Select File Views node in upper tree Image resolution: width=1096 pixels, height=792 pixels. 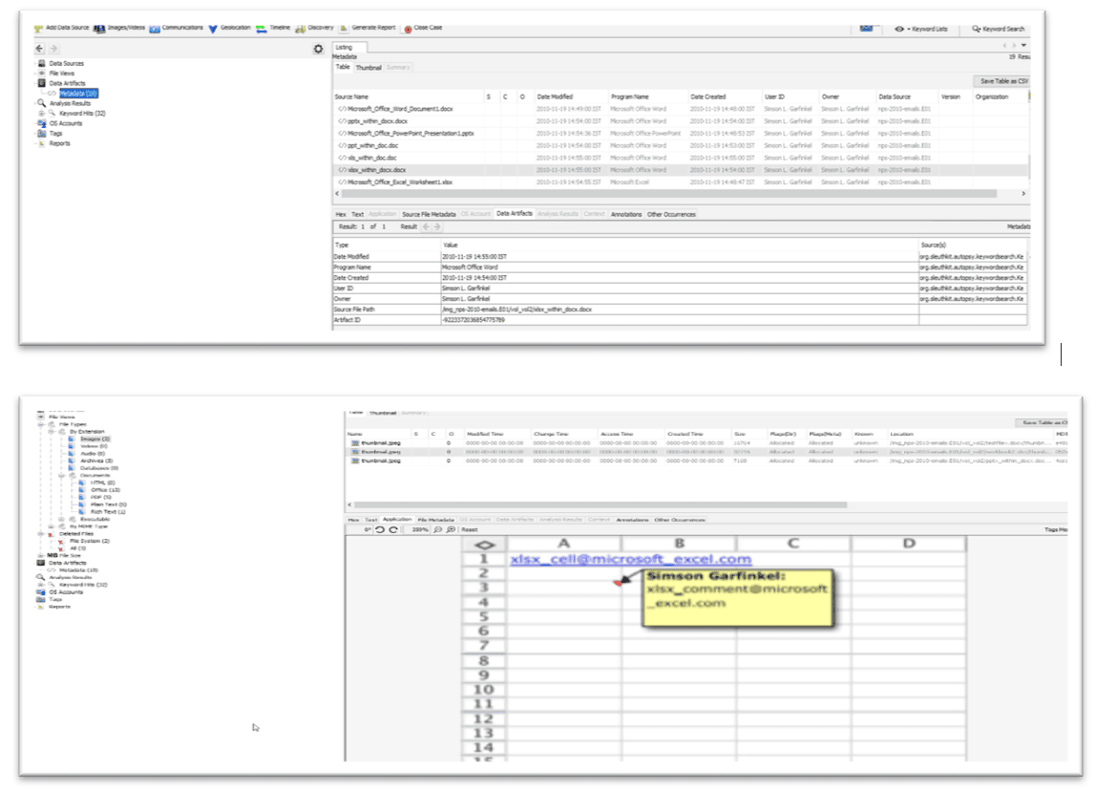click(61, 73)
